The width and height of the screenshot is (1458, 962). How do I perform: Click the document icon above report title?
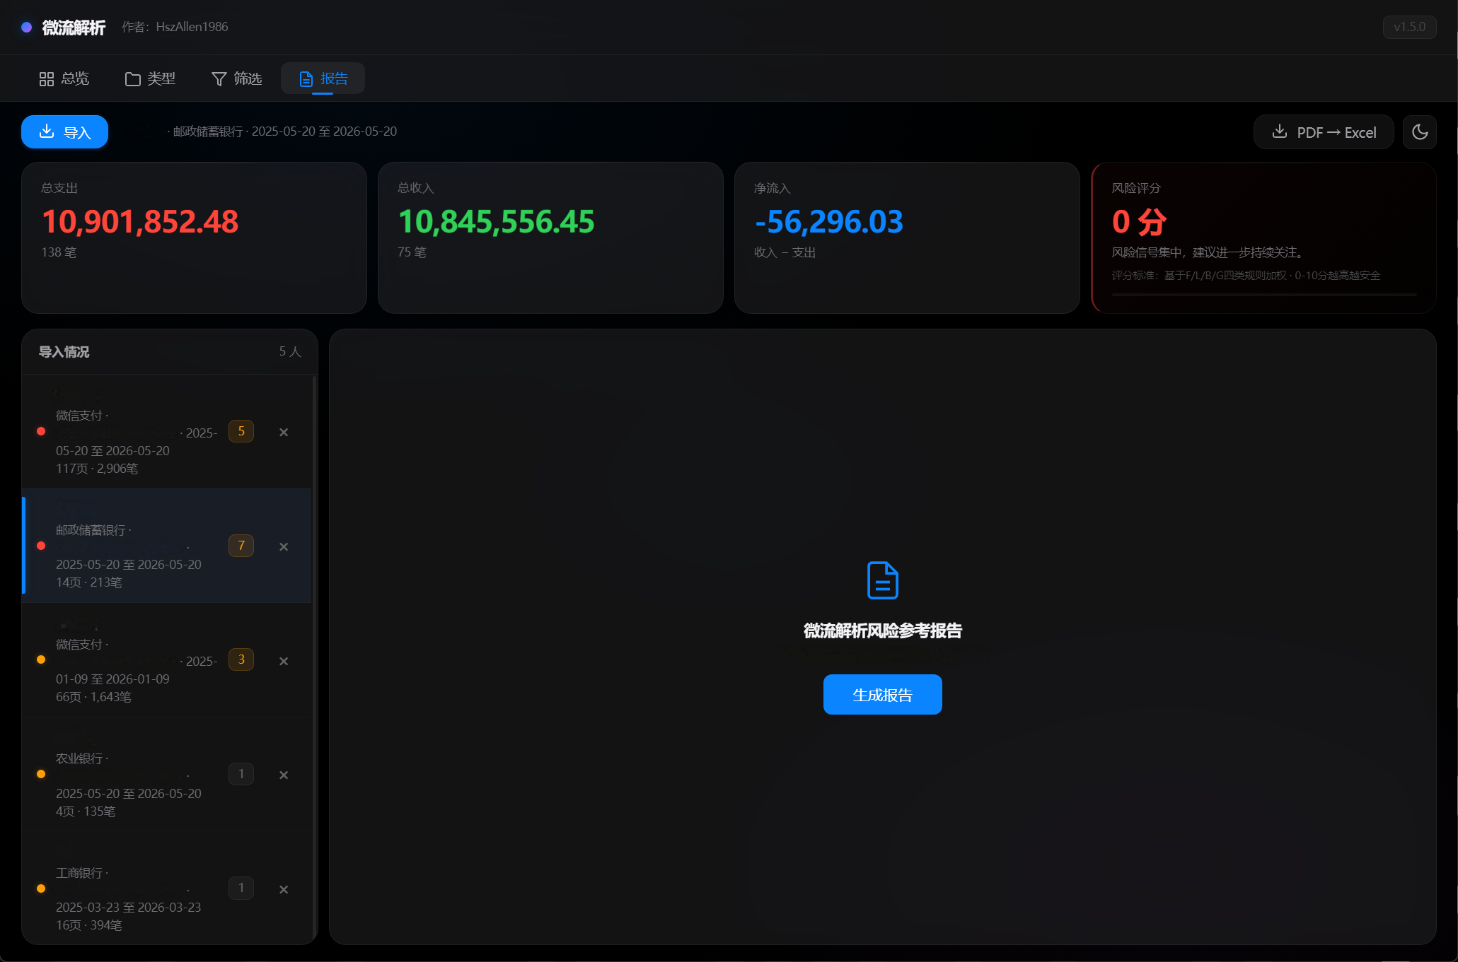(882, 580)
